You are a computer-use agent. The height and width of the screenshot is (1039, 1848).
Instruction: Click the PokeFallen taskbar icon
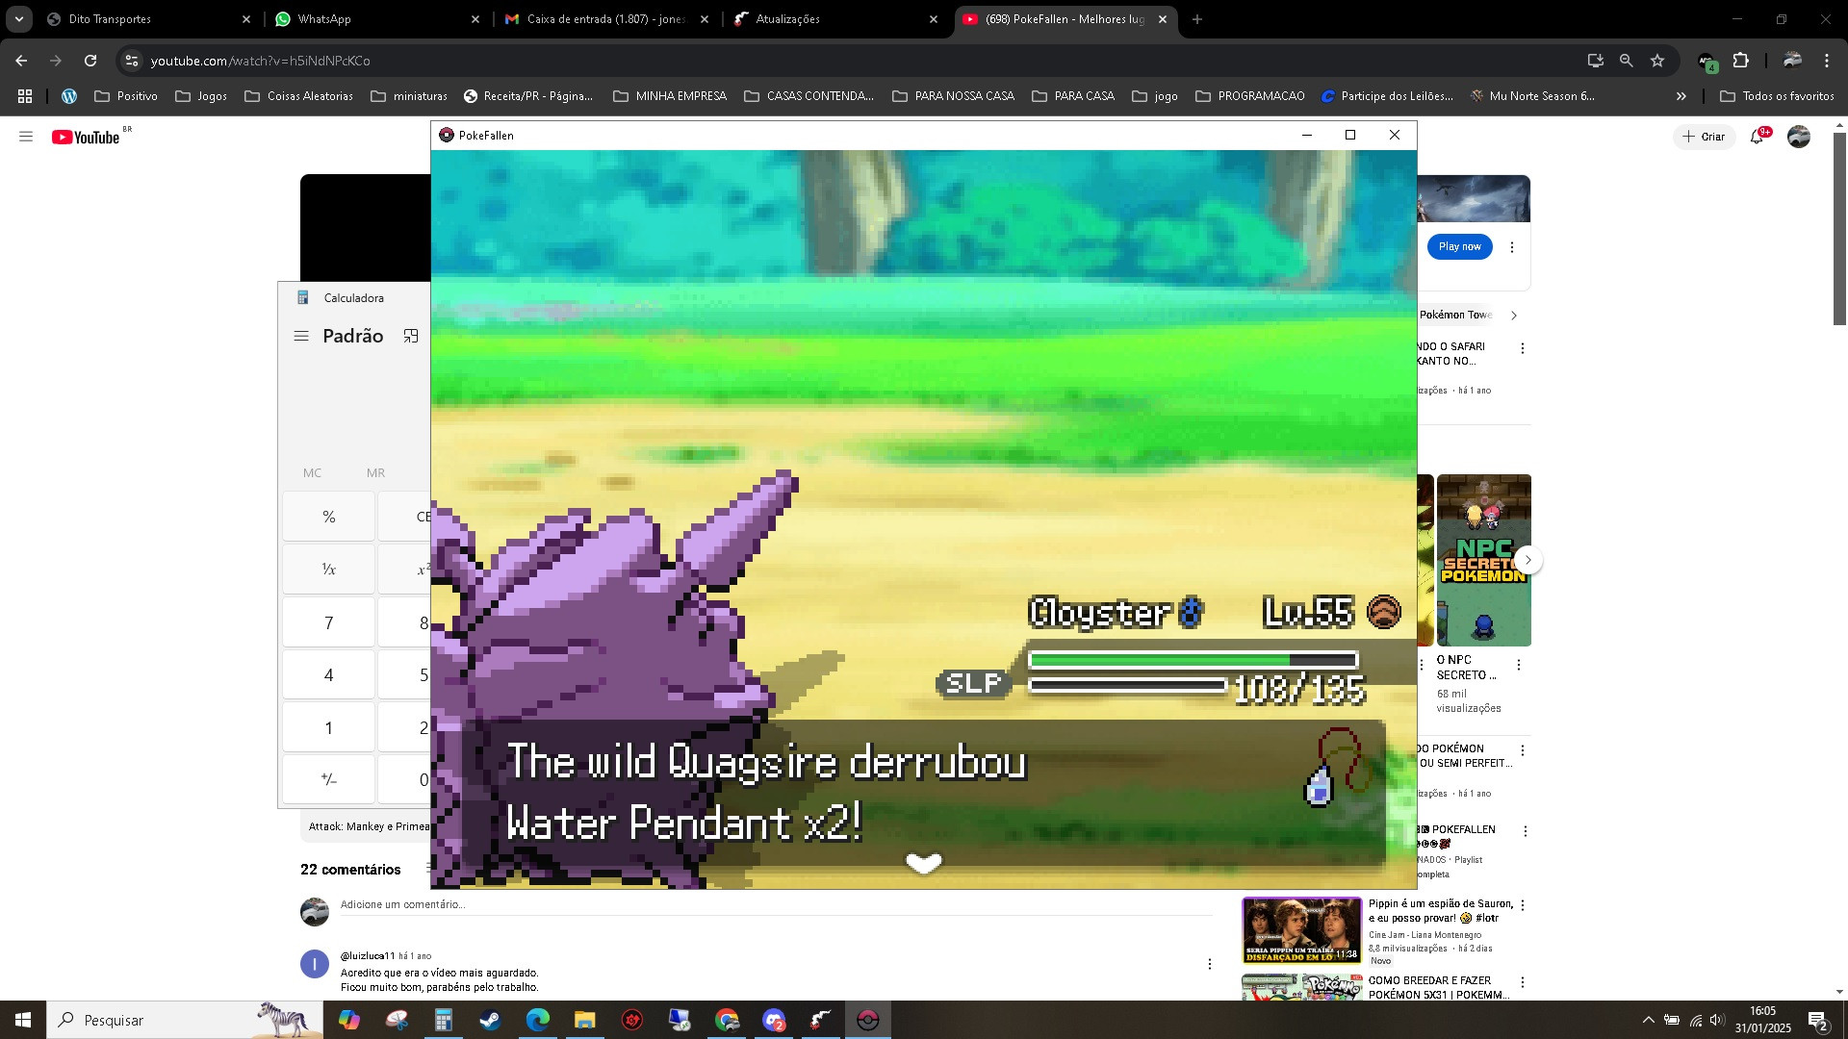[x=868, y=1020]
